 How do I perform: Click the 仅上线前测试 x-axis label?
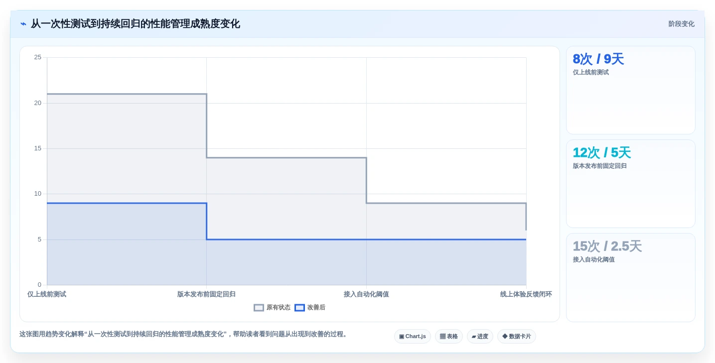47,294
